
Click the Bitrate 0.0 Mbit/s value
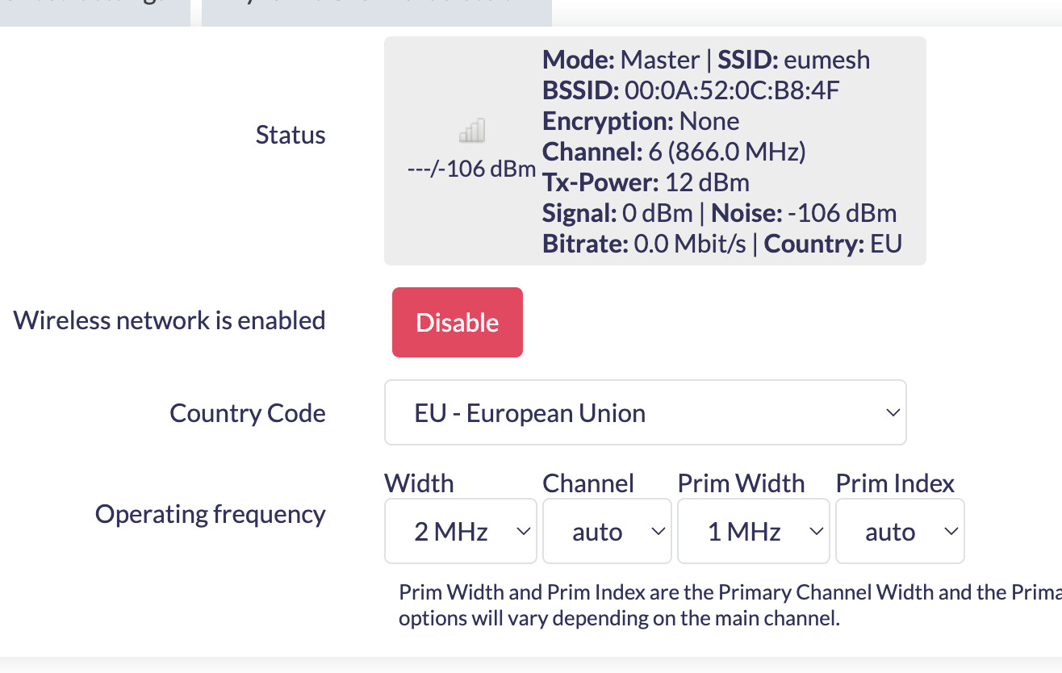click(x=690, y=244)
